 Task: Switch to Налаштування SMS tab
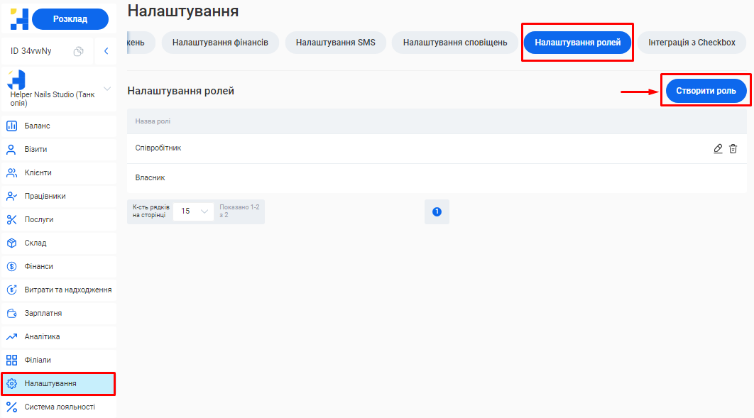click(335, 43)
